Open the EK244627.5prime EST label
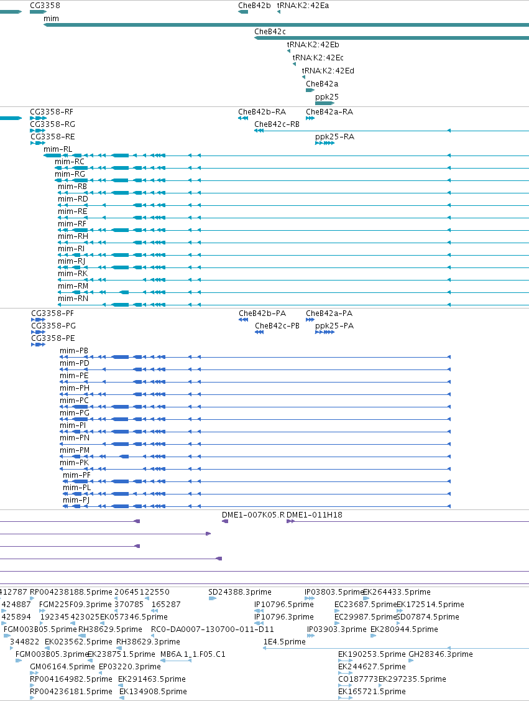The height and width of the screenshot is (701, 529). (x=372, y=667)
